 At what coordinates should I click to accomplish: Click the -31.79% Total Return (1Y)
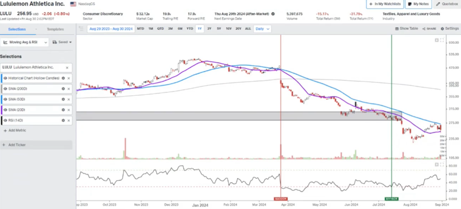[356, 14]
